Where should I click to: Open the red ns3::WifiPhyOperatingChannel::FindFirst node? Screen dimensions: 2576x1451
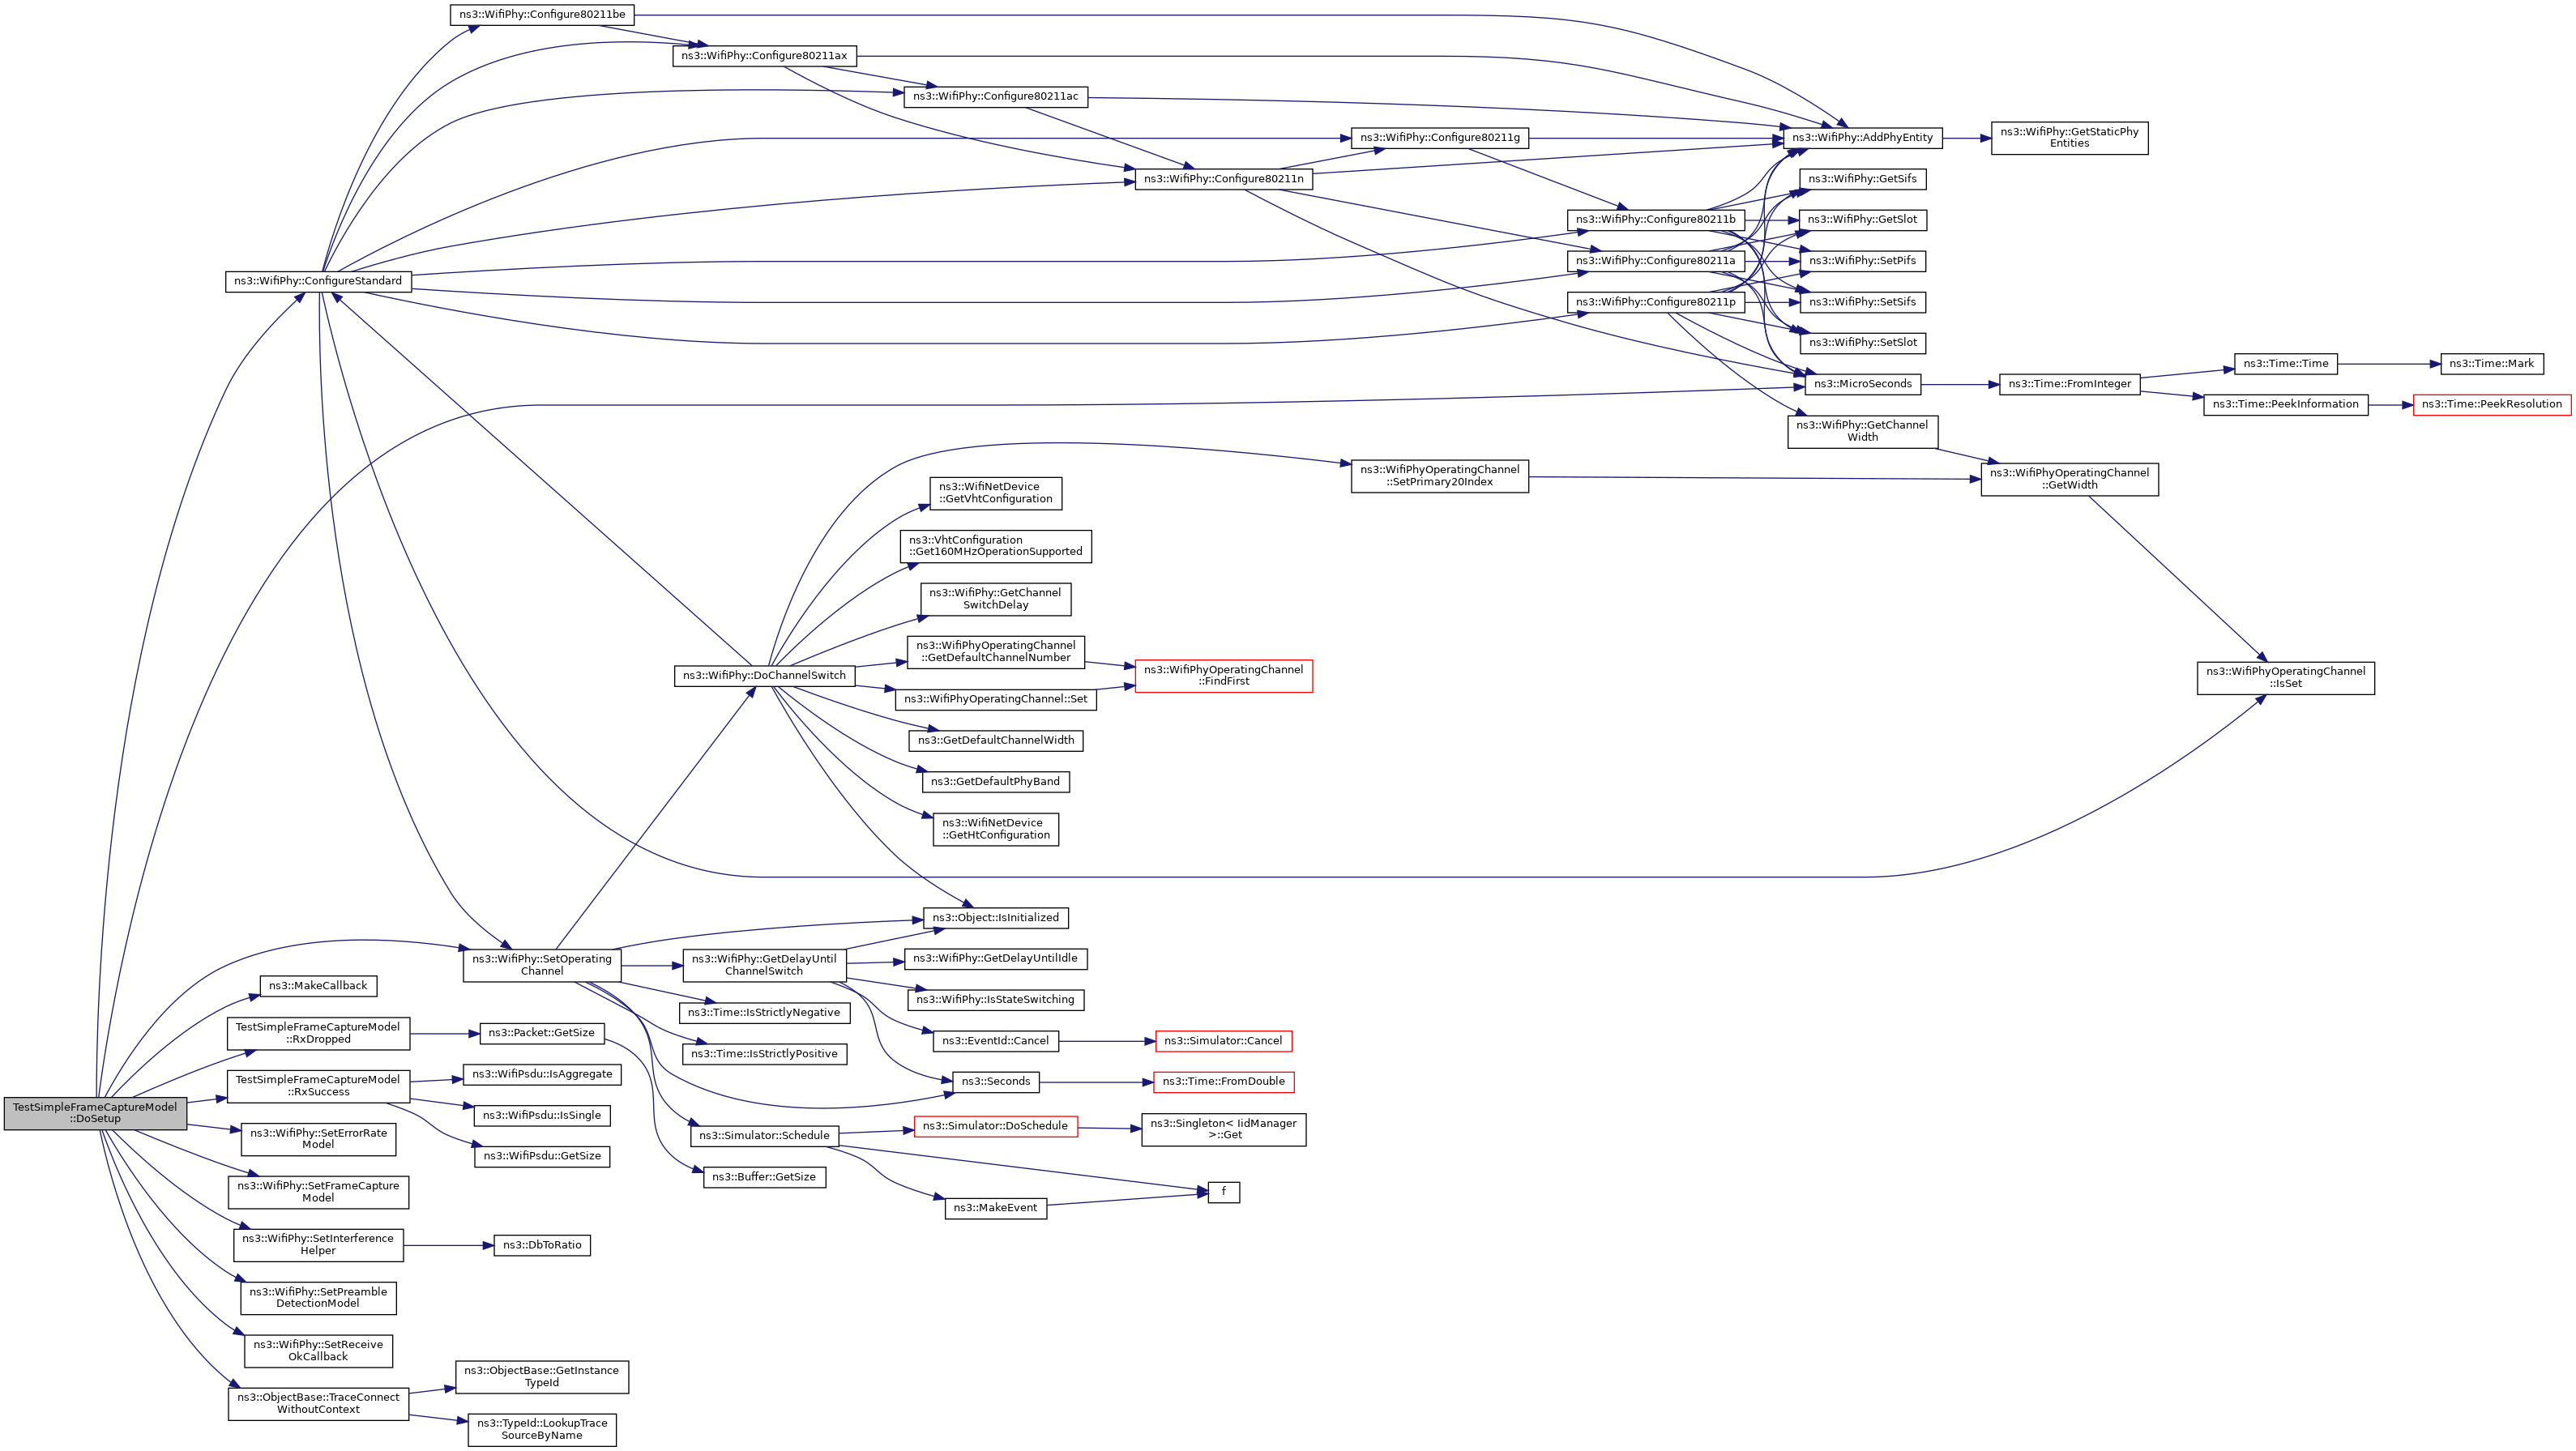[1223, 676]
